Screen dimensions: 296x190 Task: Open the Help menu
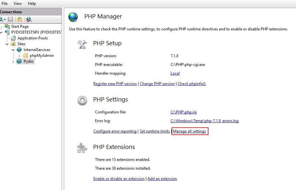pyautogui.click(x=32, y=3)
